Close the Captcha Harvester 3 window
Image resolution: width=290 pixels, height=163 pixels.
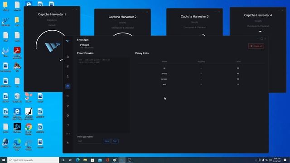tap(219, 11)
